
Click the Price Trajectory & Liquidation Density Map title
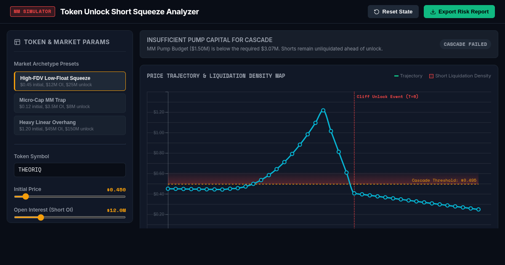(216, 76)
